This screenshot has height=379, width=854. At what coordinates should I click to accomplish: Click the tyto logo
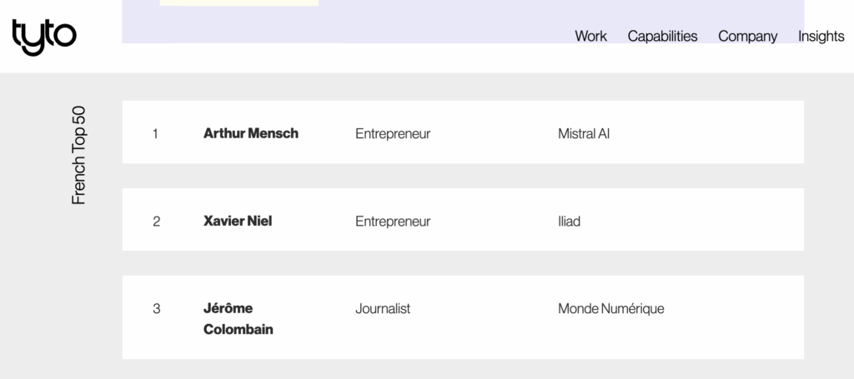[44, 37]
